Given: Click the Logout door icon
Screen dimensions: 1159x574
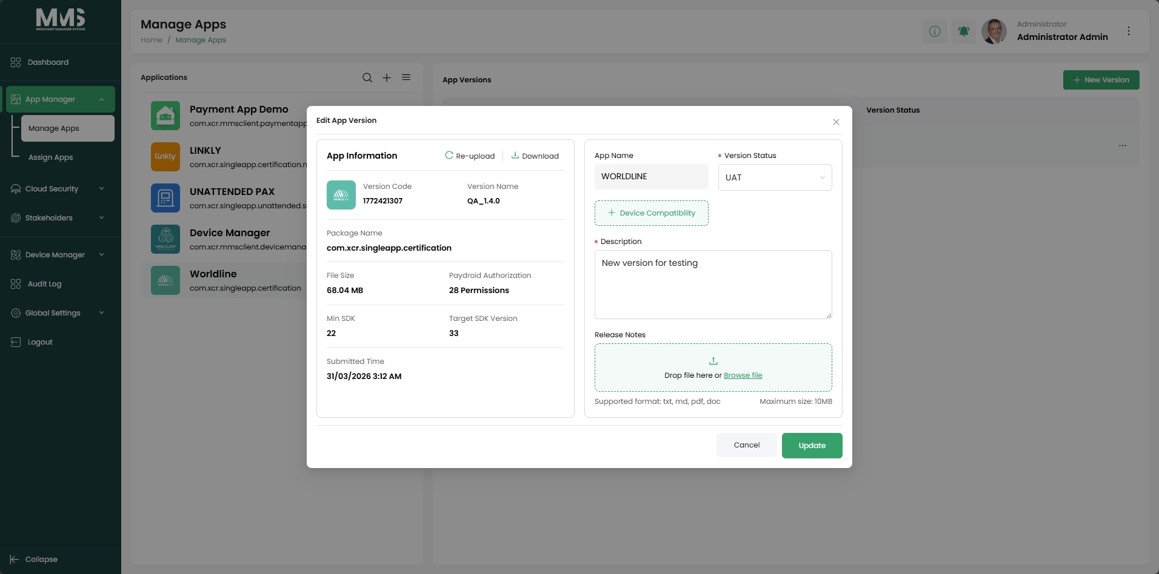Looking at the screenshot, I should click(x=16, y=342).
